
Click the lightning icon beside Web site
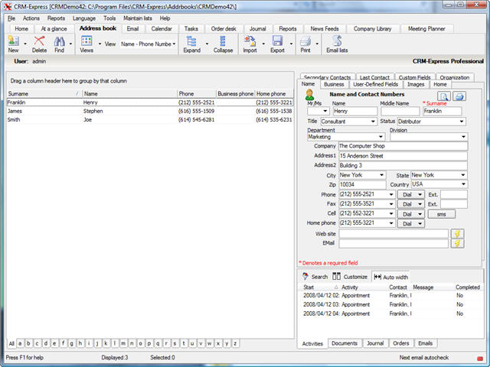pos(458,233)
